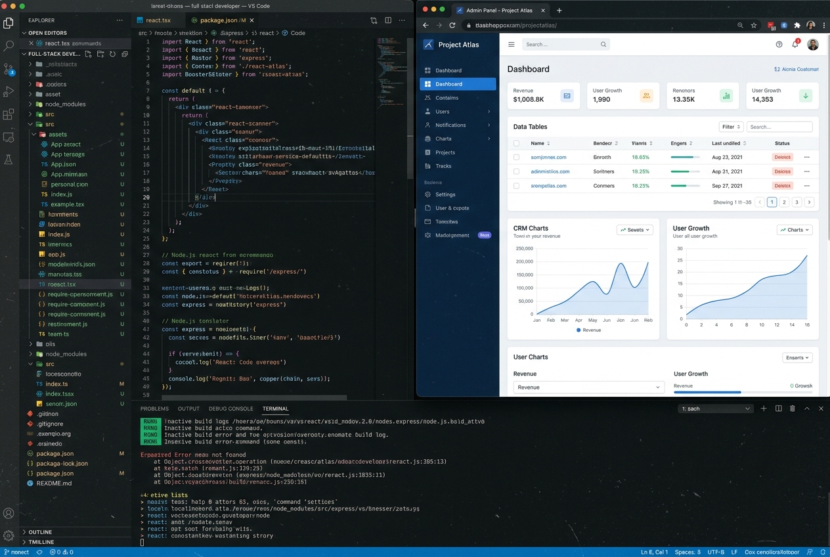
Task: Kill terminal with the trash icon
Action: click(793, 409)
